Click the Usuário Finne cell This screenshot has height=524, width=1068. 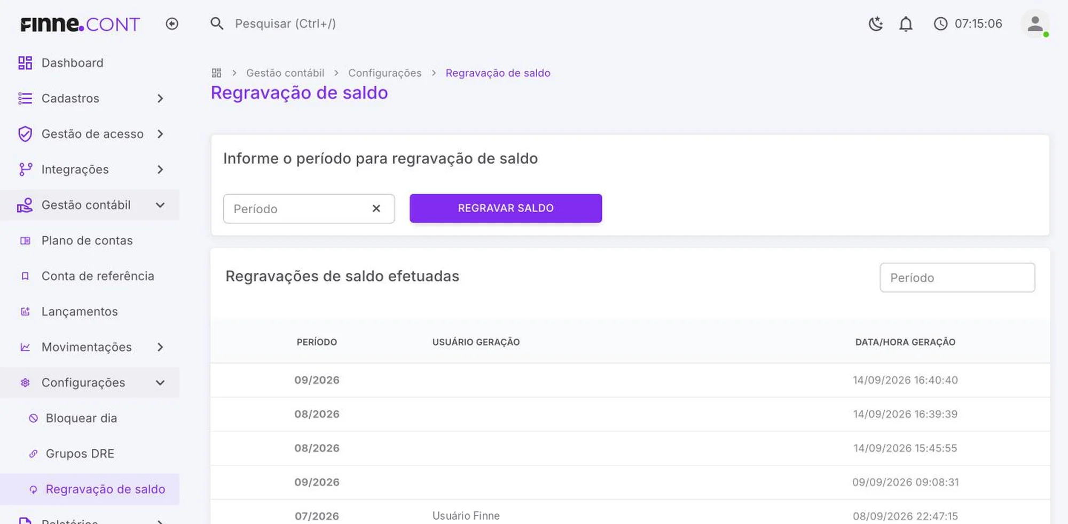[466, 515]
